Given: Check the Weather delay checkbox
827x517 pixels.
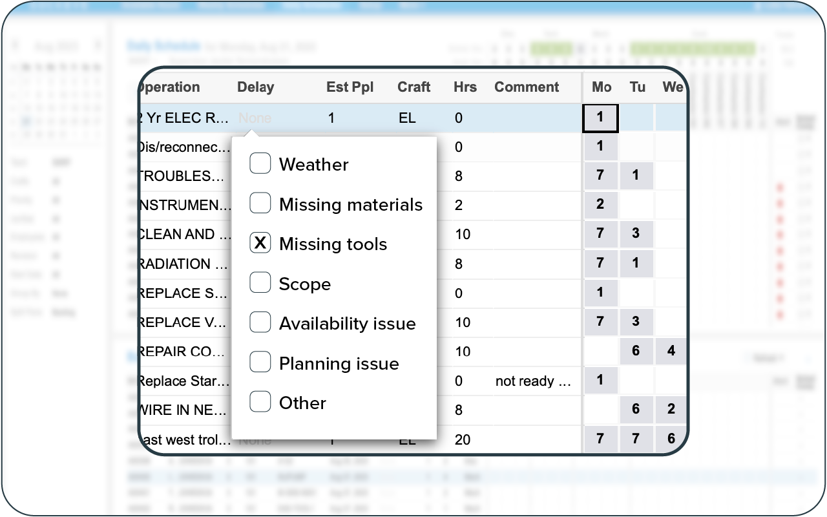Looking at the screenshot, I should click(x=260, y=164).
